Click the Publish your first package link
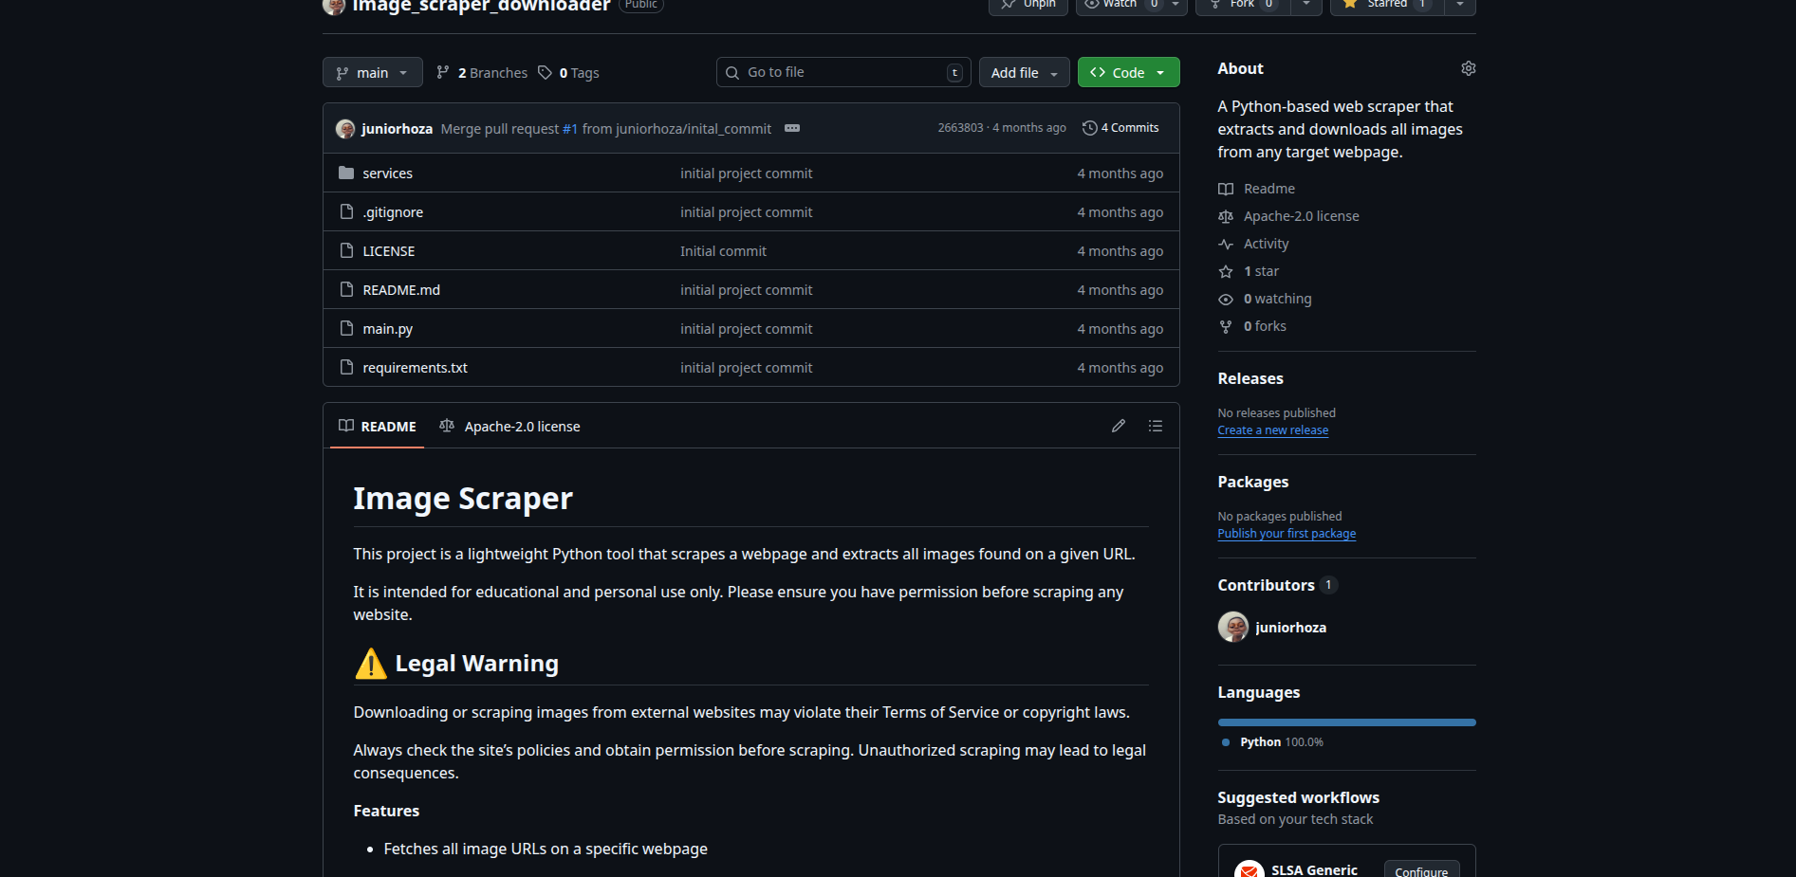 point(1287,533)
